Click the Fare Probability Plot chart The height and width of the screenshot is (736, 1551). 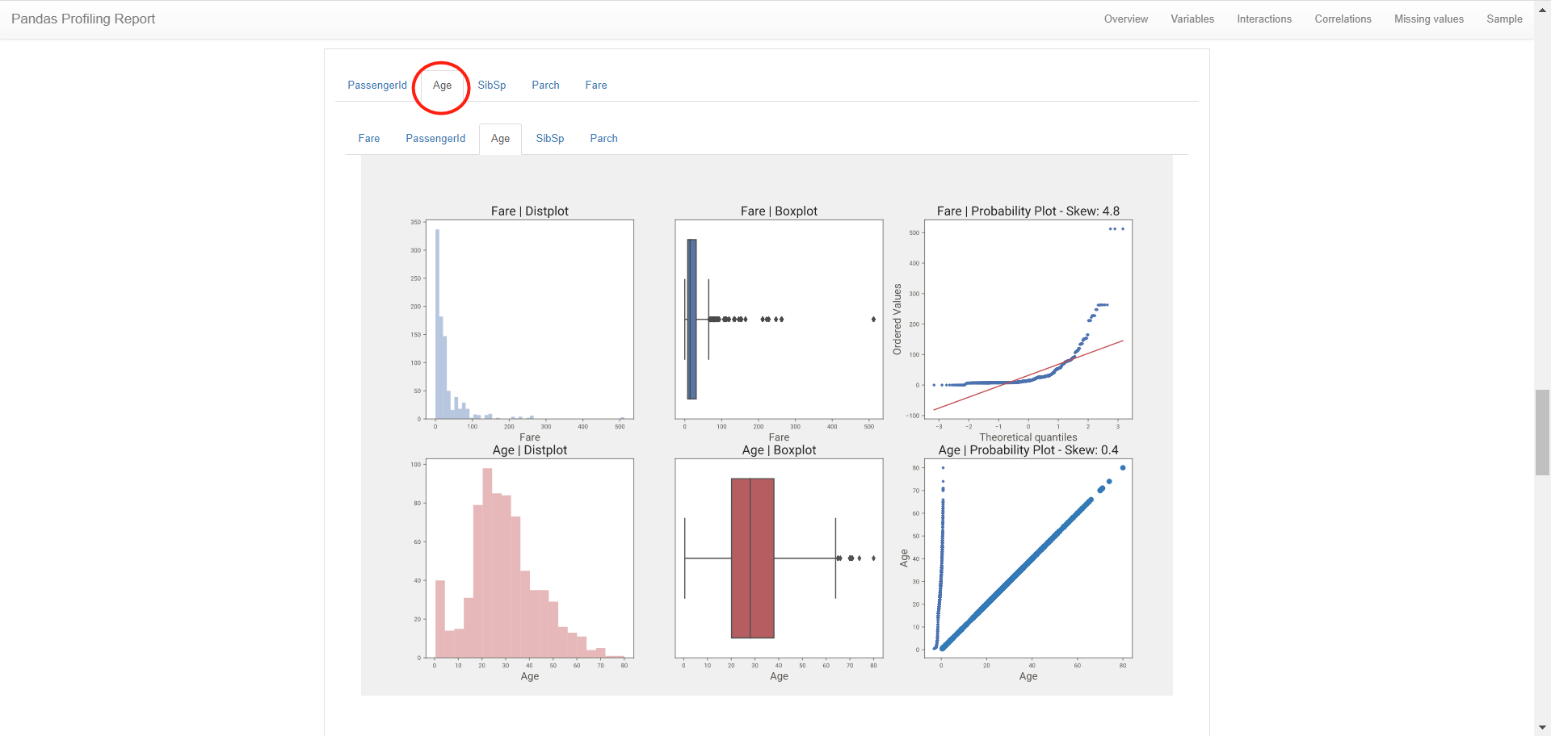point(1028,320)
